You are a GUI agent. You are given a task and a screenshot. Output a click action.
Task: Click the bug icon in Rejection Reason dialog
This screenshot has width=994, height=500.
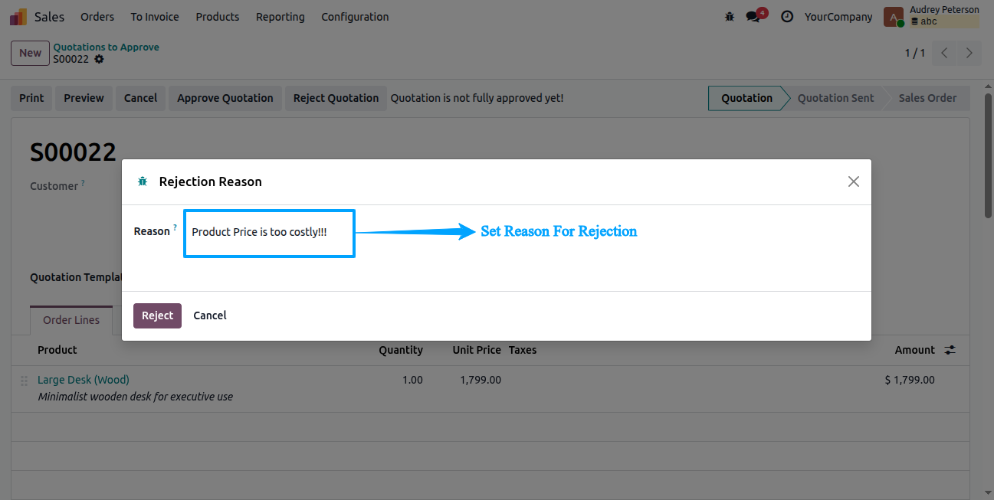(143, 181)
